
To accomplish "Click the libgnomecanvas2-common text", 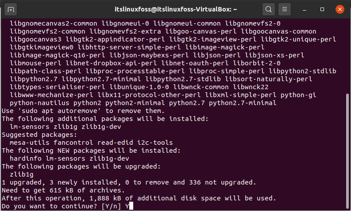I will point(54,23).
